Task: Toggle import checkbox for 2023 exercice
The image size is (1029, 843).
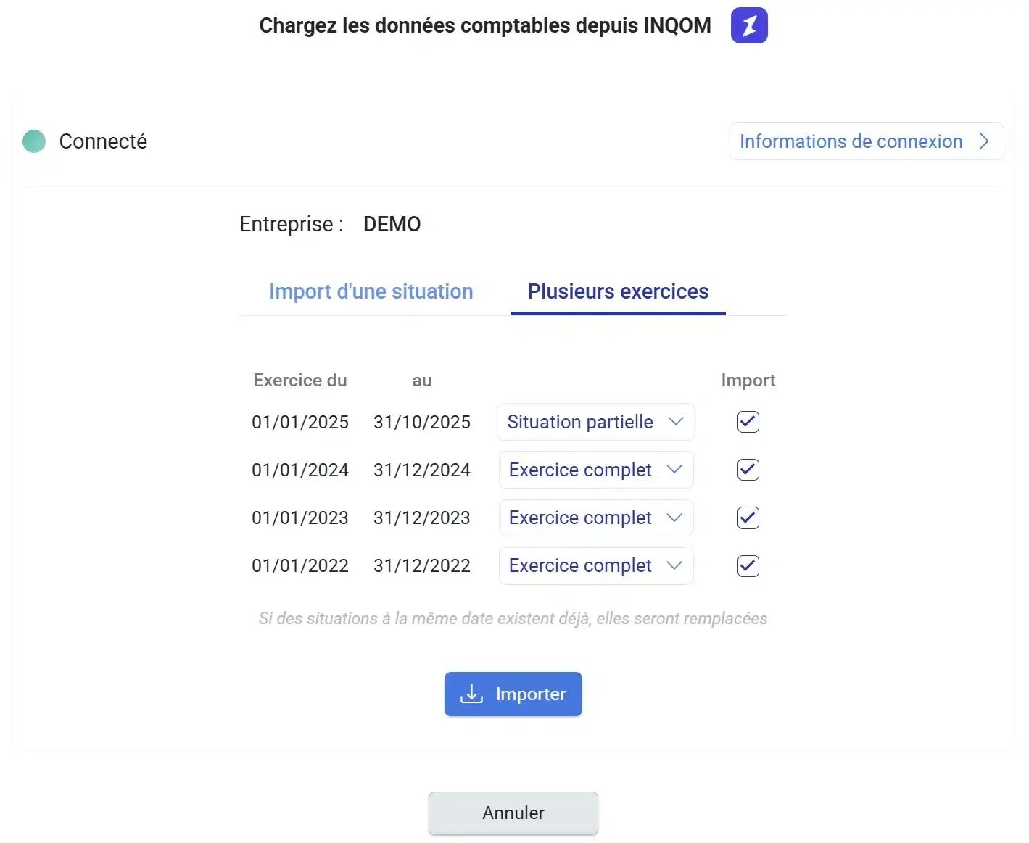Action: (748, 518)
